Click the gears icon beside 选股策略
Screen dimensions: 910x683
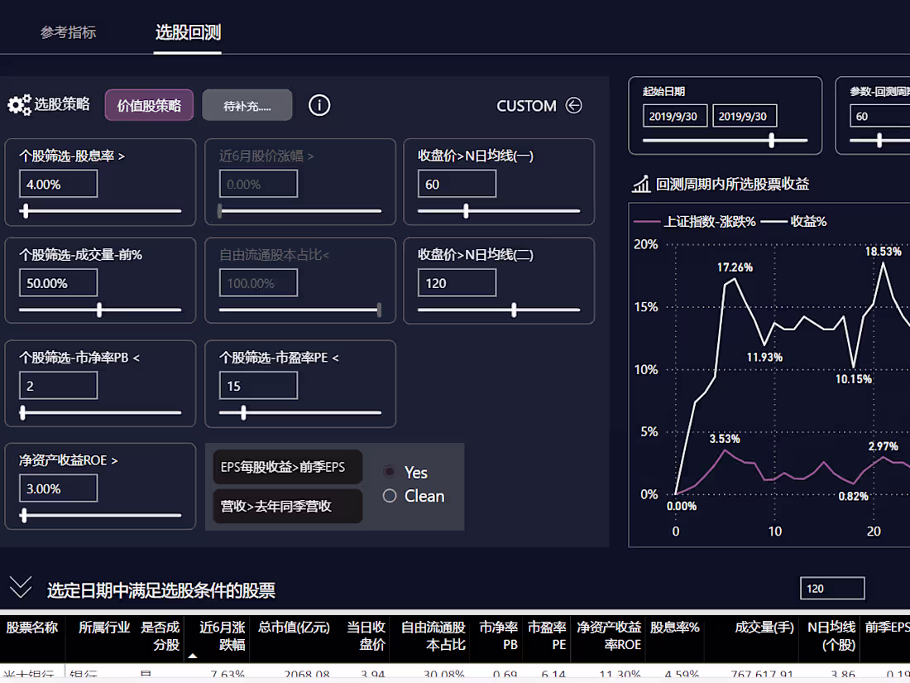(x=19, y=105)
